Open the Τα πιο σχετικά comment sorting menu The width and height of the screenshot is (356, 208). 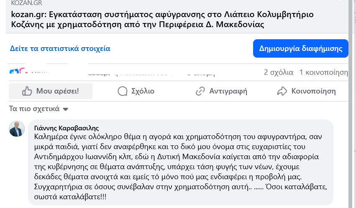(38, 109)
